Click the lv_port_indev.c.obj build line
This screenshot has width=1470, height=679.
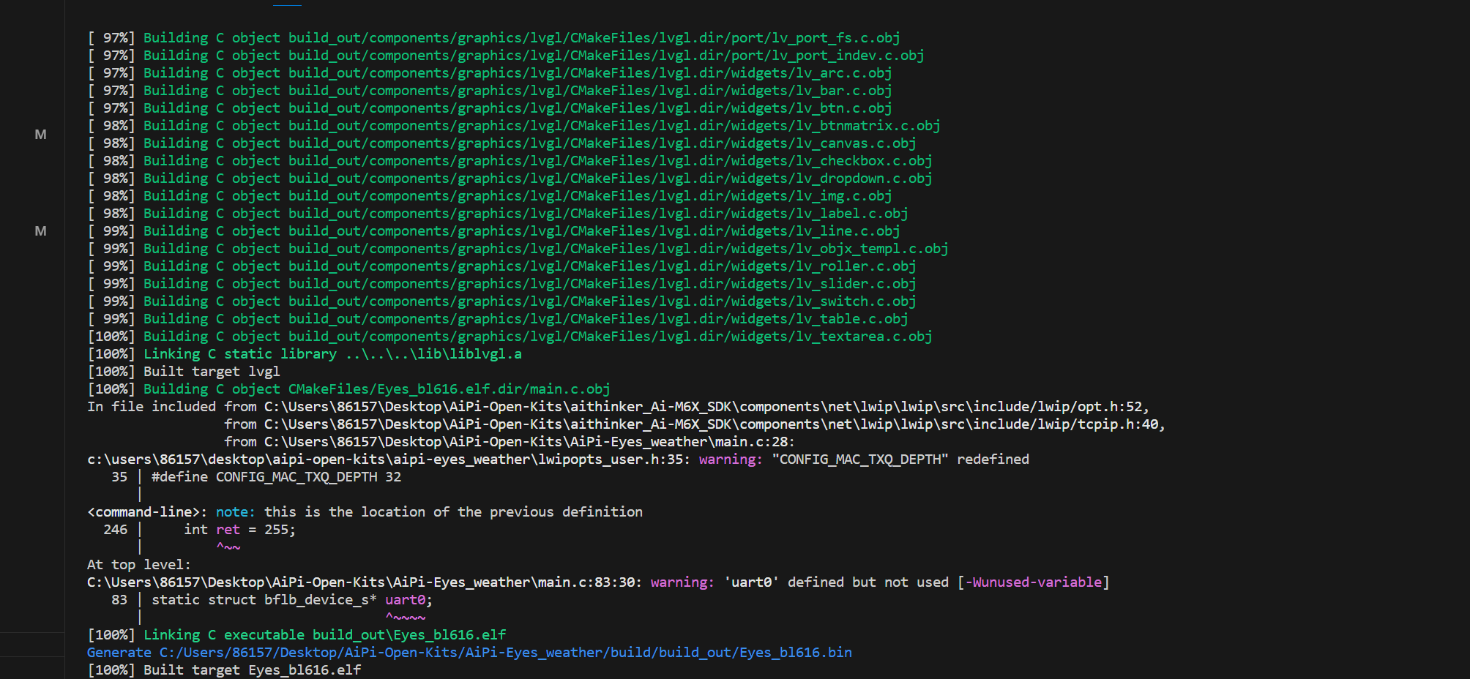tap(506, 55)
